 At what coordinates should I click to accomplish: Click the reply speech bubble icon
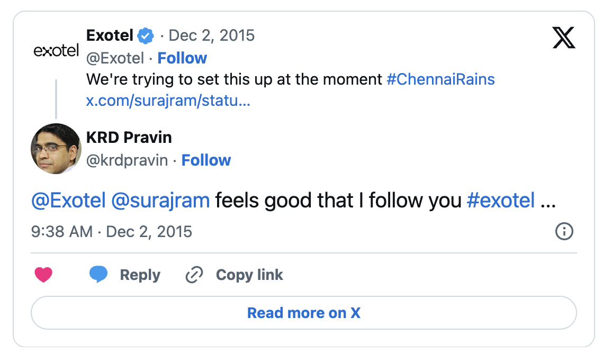[x=98, y=275]
